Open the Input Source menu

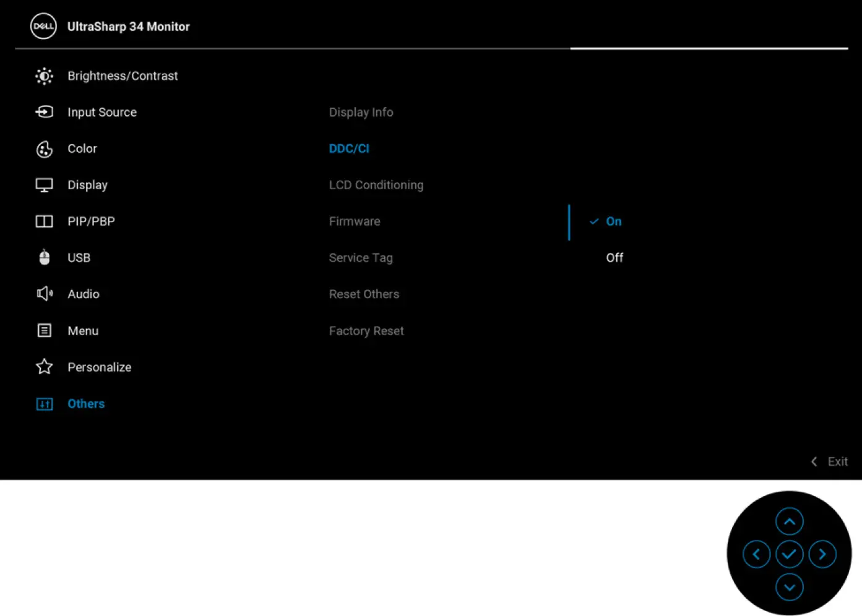point(102,112)
